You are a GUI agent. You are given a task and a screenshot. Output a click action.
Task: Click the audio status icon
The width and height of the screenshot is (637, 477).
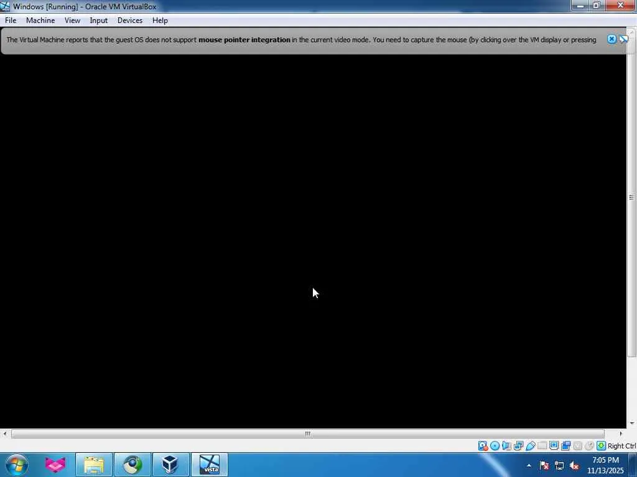(506, 446)
